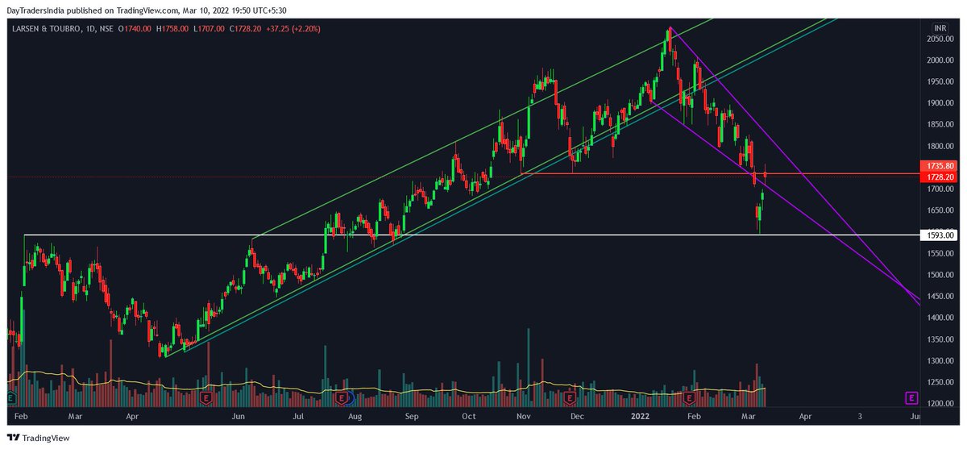
Task: Click the Apr label after Mar 2022
Action: [x=804, y=417]
